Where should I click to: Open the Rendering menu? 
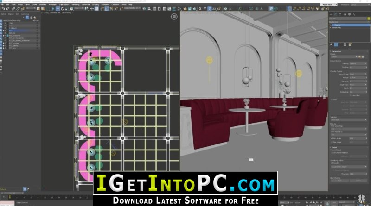(x=76, y=4)
